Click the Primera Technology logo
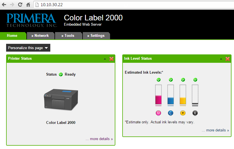The image size is (234, 149). point(31,20)
